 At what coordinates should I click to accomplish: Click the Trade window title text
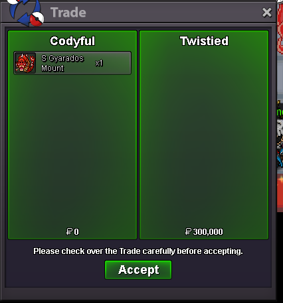click(68, 13)
